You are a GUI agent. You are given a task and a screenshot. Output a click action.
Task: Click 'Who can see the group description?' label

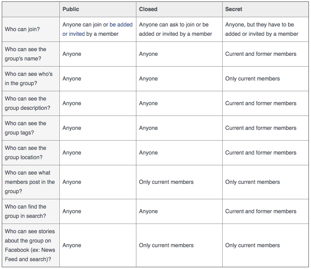coord(27,103)
